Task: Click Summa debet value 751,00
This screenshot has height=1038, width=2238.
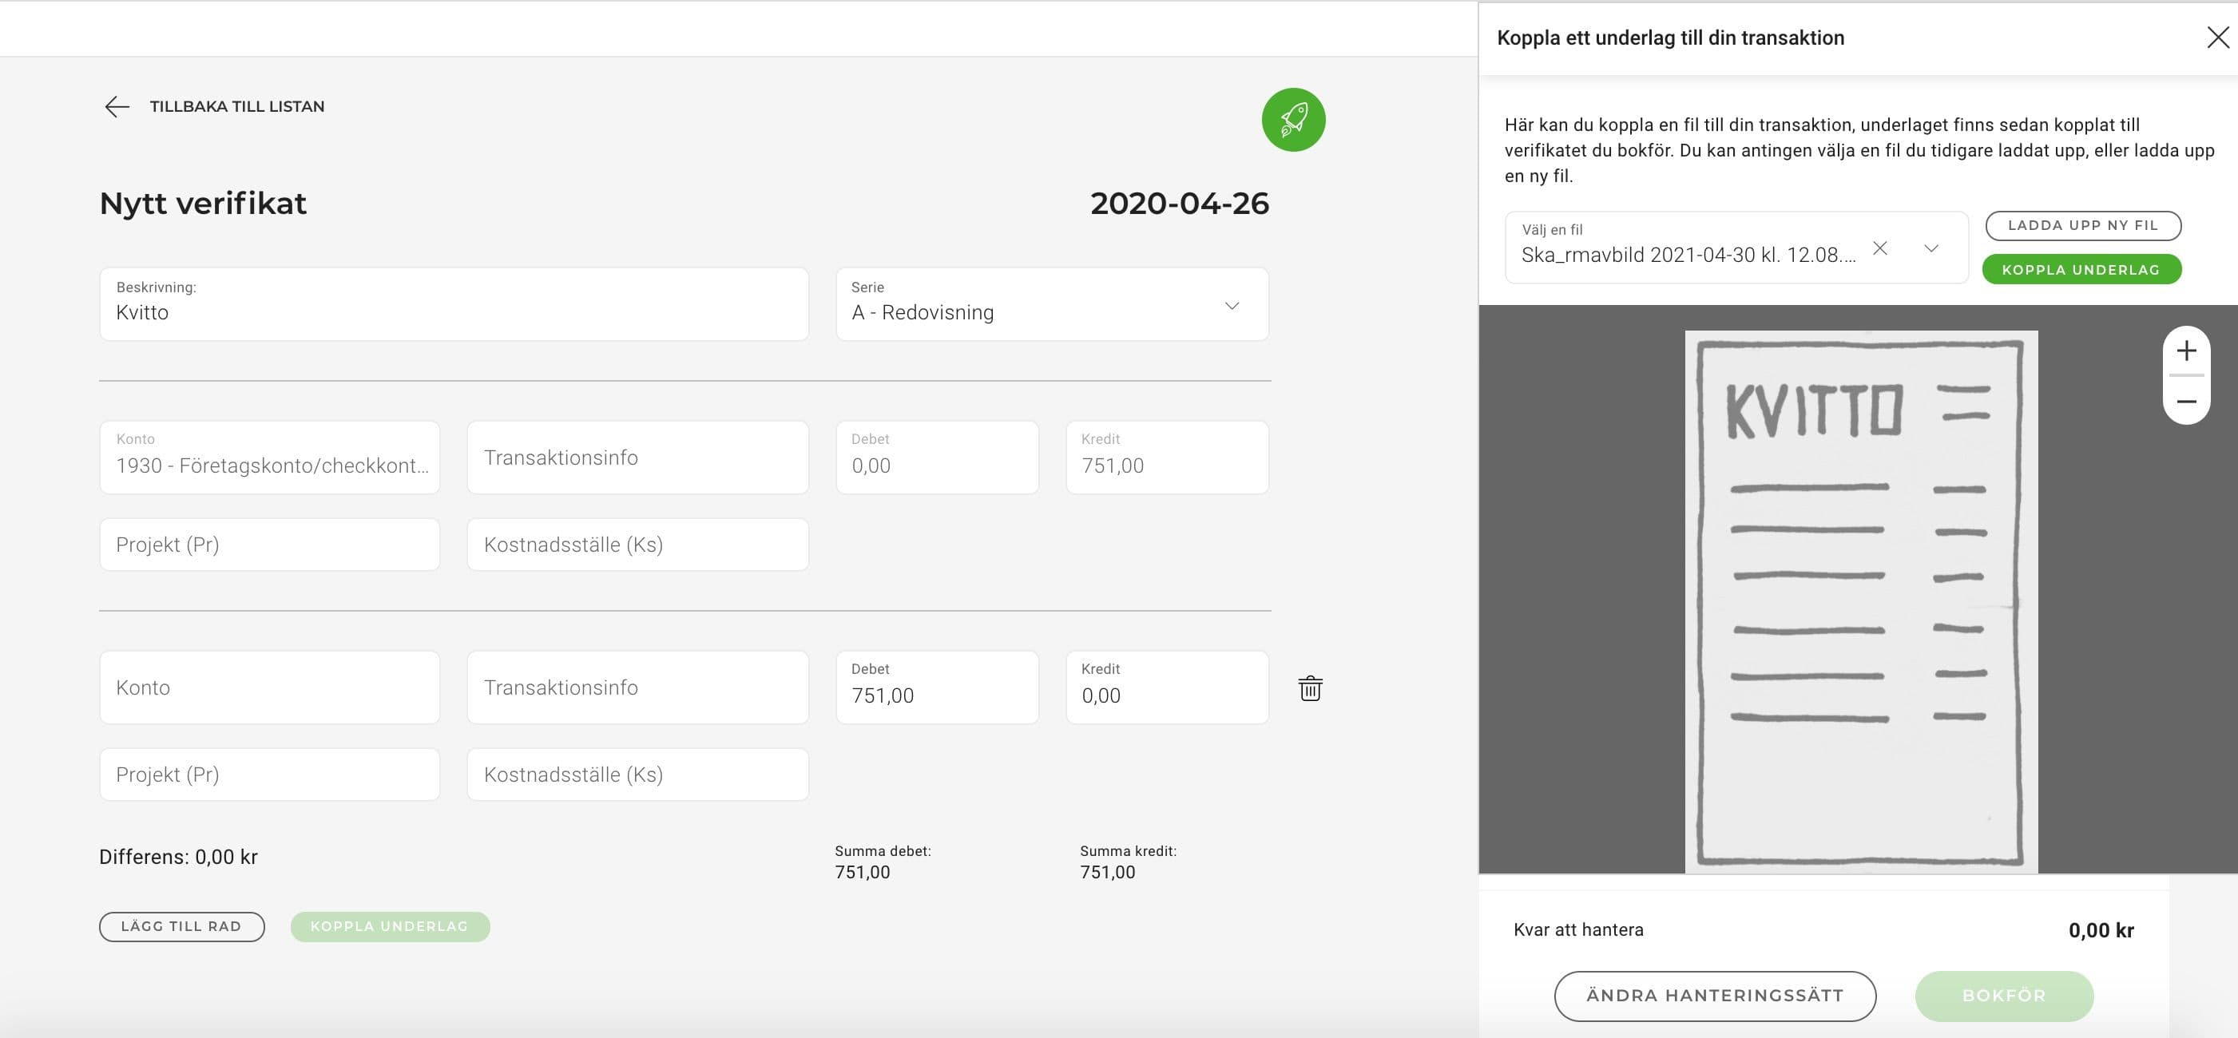Action: point(862,872)
